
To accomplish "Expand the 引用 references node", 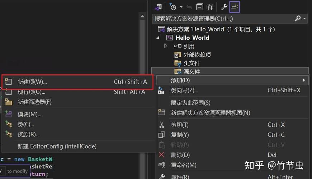I will (x=165, y=46).
